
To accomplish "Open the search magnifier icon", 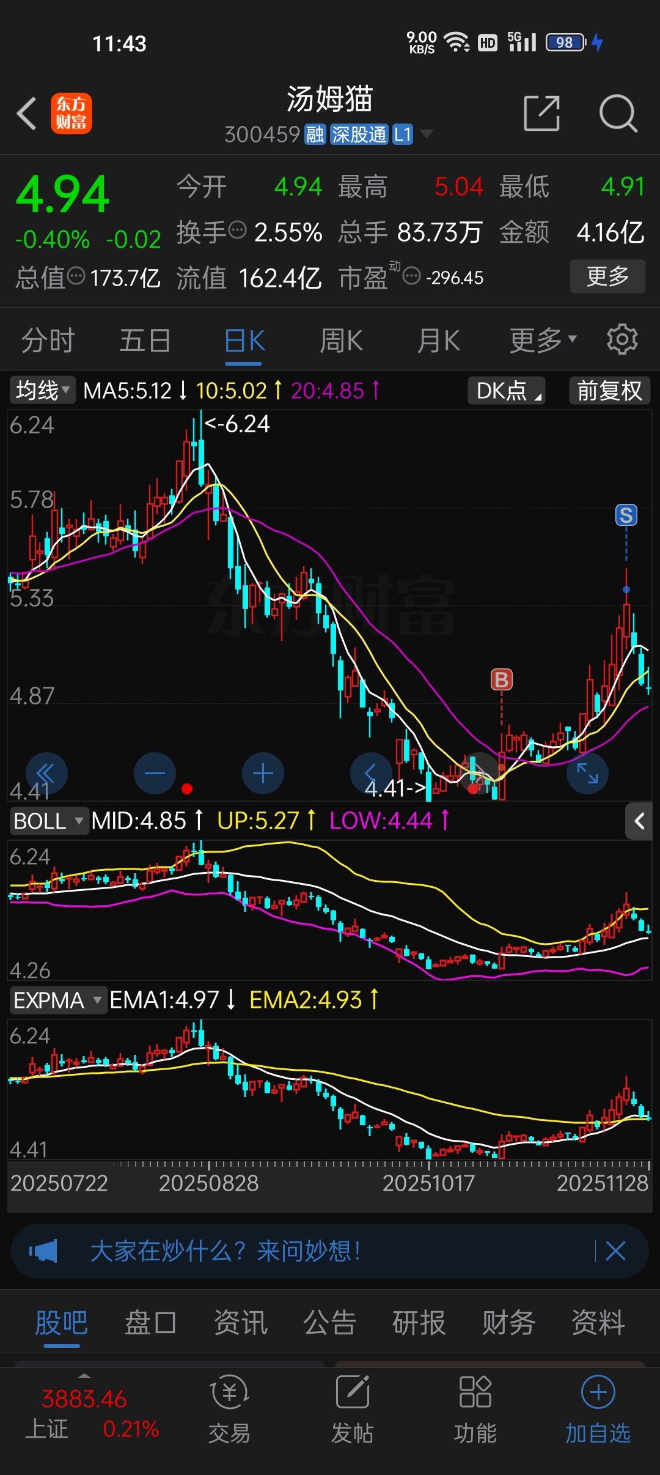I will (618, 113).
